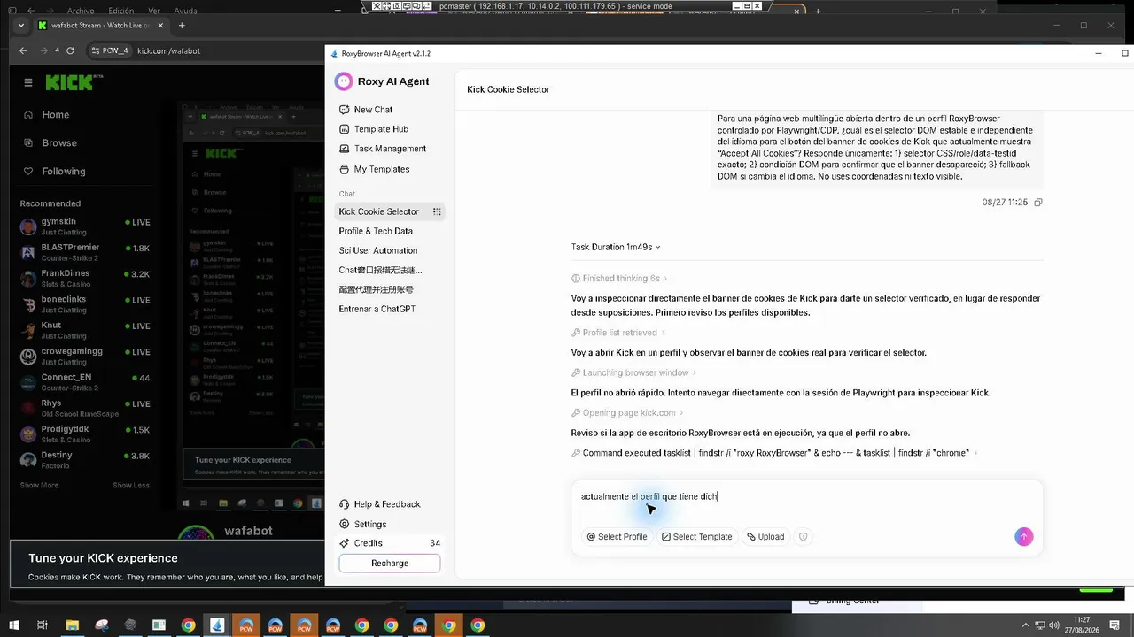Switch to wafabot Stream browser tab
Image resolution: width=1134 pixels, height=637 pixels.
coord(100,26)
